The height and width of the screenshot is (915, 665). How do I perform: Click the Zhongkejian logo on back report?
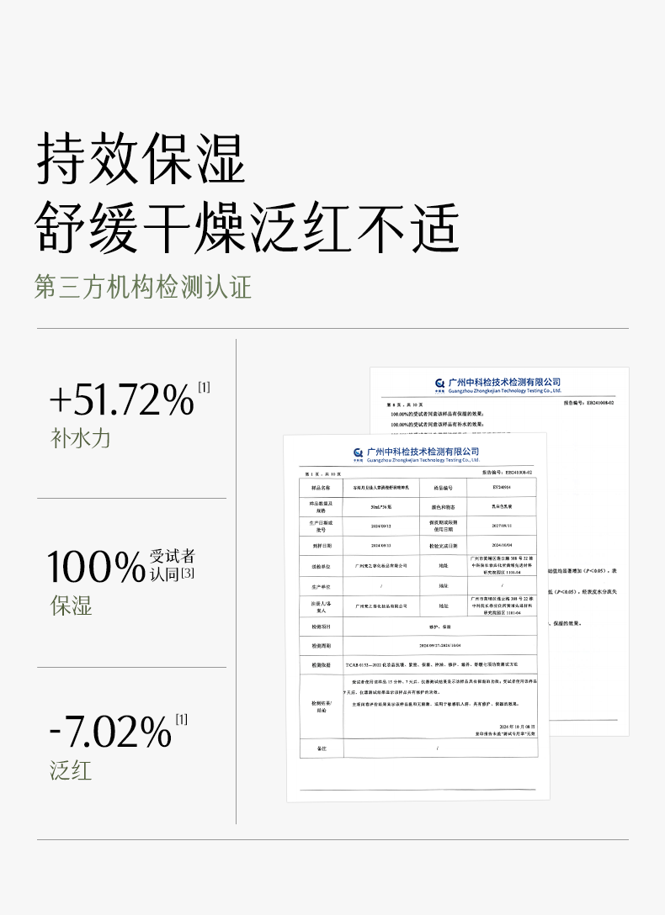click(439, 384)
